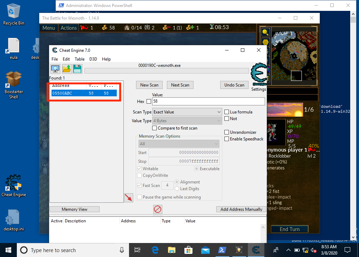The height and width of the screenshot is (257, 359).
Task: Switch to Cheat Engine taskbar icon
Action: (x=256, y=250)
